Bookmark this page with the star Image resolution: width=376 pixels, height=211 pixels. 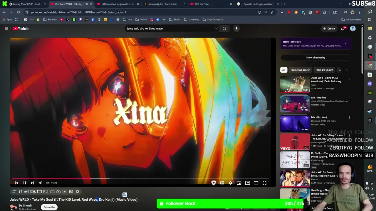tap(272, 12)
